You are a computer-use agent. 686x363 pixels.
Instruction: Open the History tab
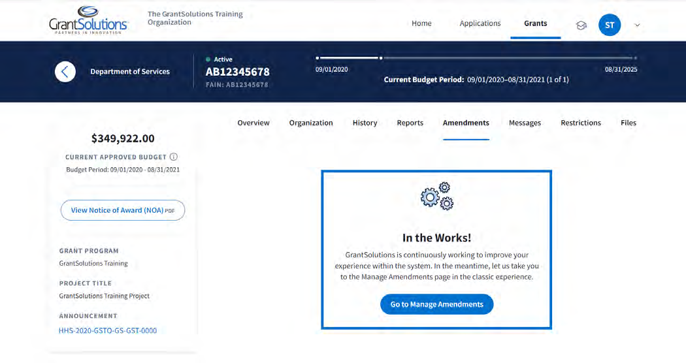click(365, 123)
